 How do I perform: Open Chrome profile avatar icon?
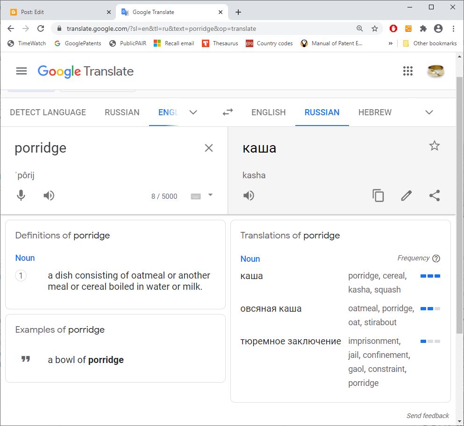(438, 28)
